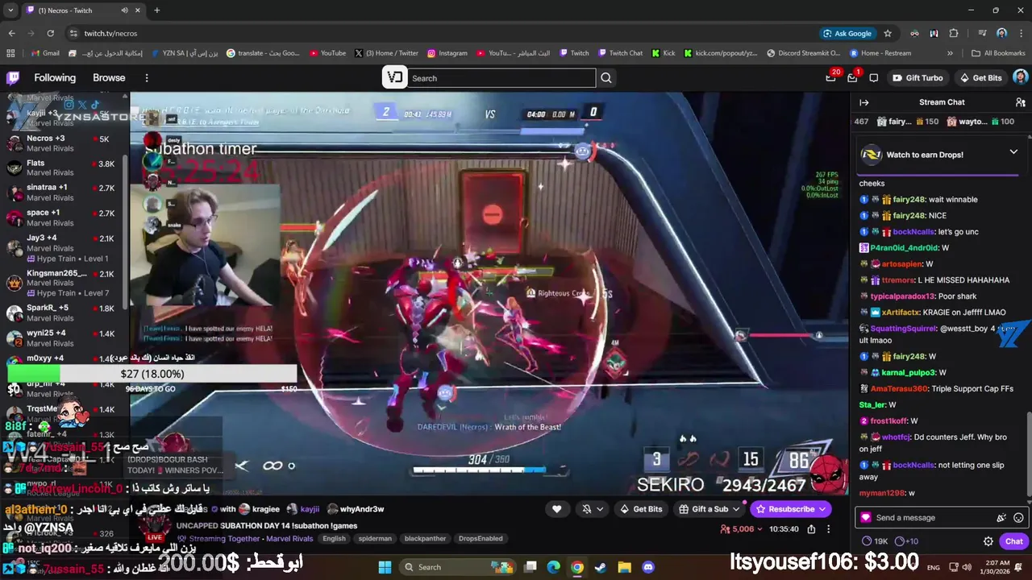Click Get Bits below the video
The height and width of the screenshot is (580, 1032).
(641, 509)
